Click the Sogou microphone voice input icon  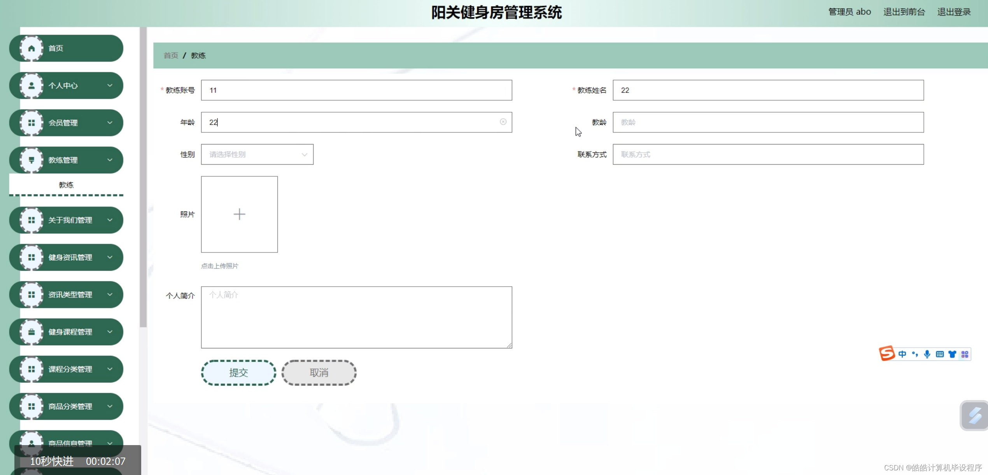[x=927, y=354]
